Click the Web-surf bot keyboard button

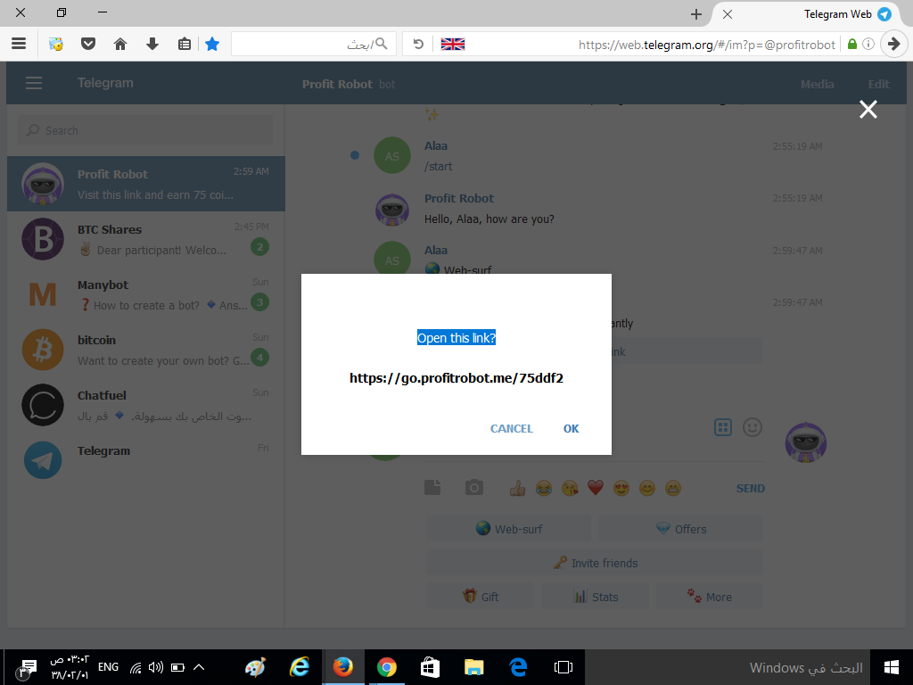click(508, 529)
